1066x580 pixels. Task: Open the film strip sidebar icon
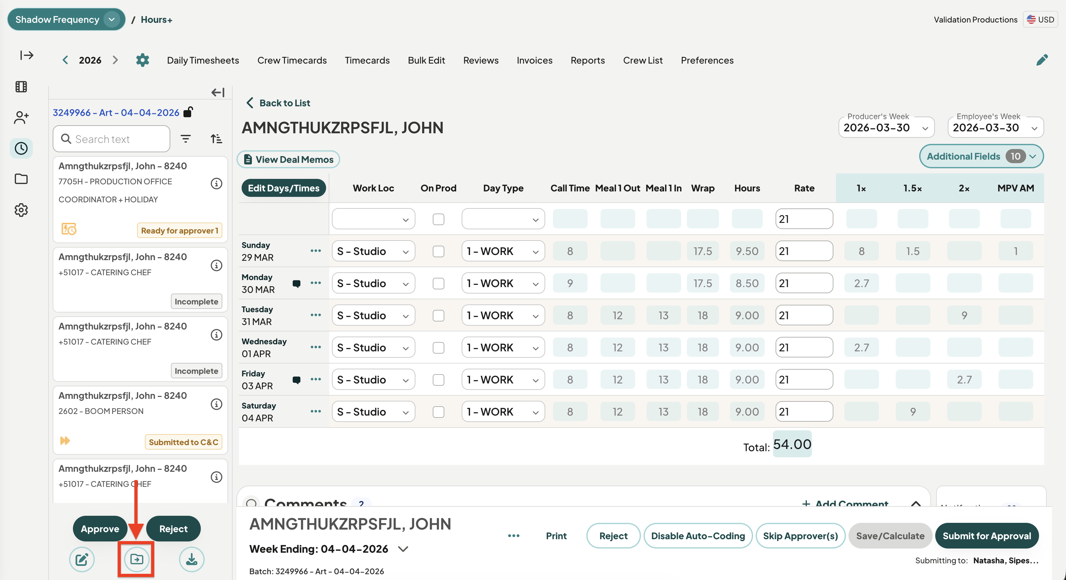click(21, 86)
